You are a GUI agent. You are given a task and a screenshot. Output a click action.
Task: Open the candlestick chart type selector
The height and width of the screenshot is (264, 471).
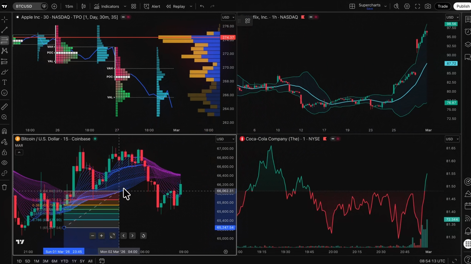coord(83,6)
